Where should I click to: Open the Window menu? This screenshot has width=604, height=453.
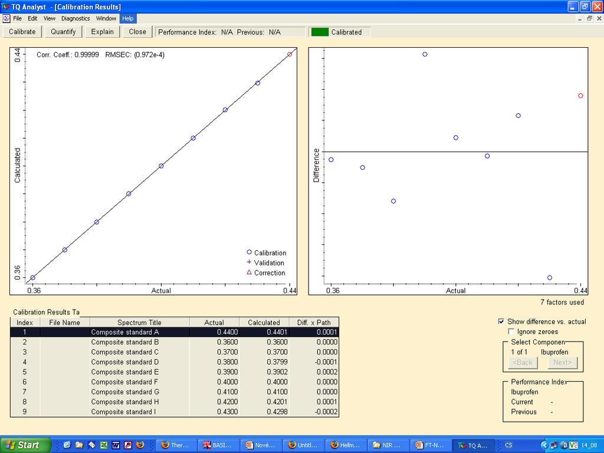click(106, 18)
